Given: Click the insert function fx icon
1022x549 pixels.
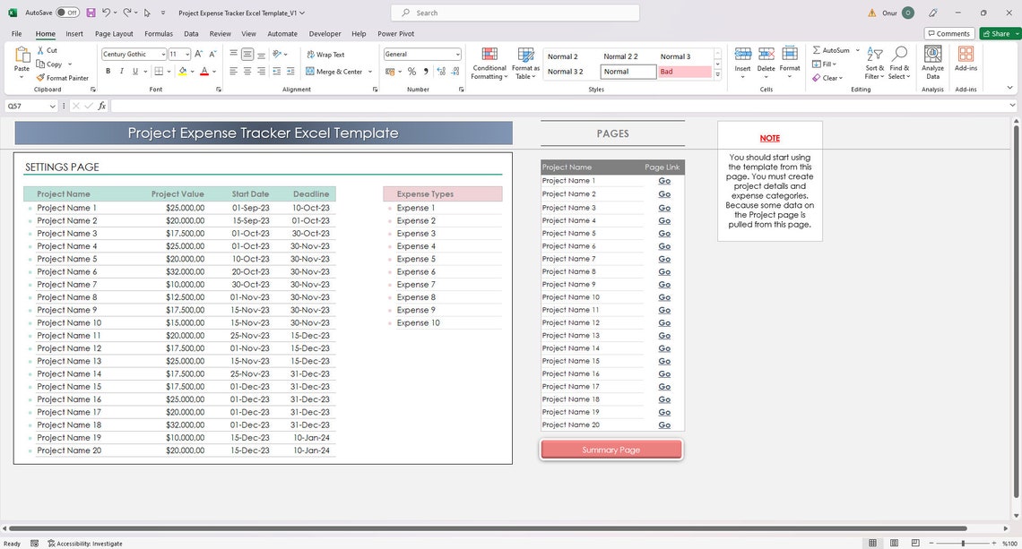Looking at the screenshot, I should tap(102, 106).
